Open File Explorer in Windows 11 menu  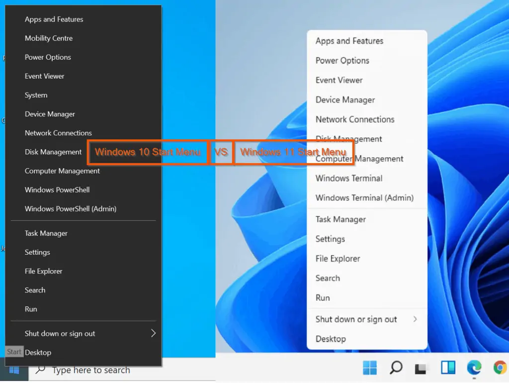click(367, 259)
